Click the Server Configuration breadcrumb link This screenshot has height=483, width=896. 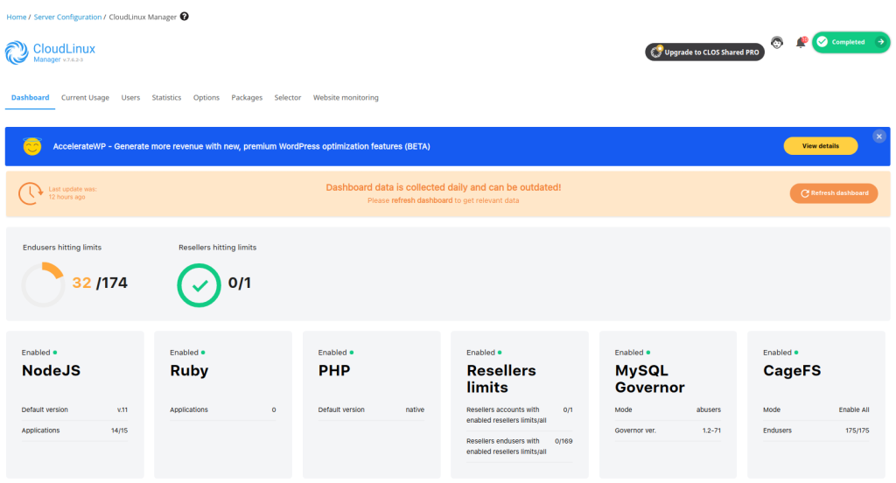pyautogui.click(x=68, y=17)
